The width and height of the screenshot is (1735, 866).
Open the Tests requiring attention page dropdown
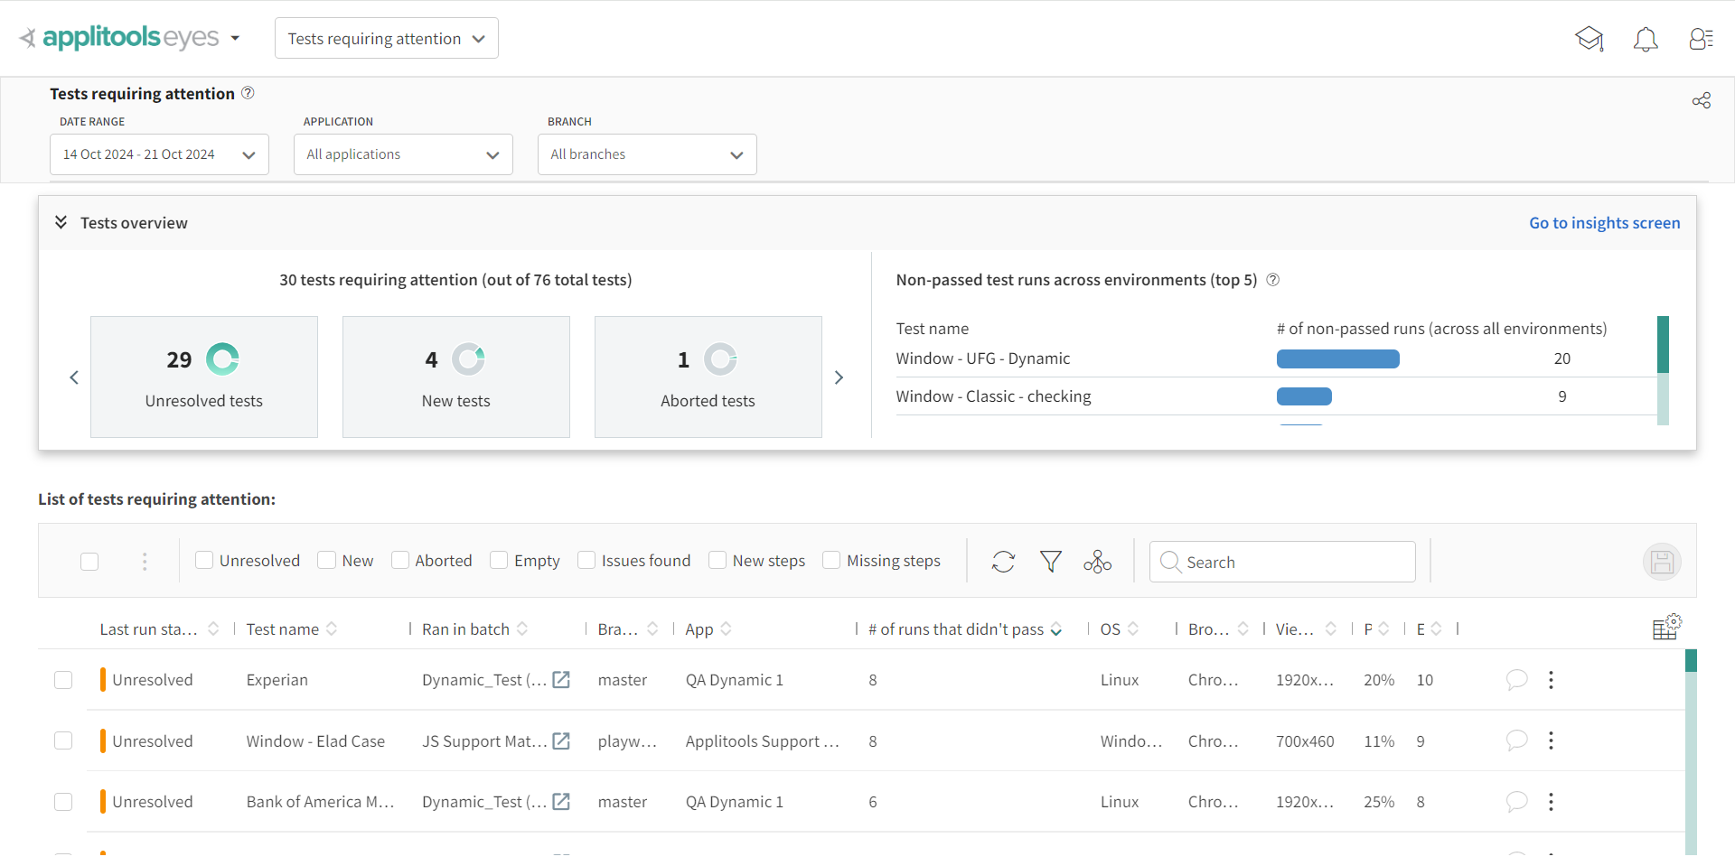point(387,38)
